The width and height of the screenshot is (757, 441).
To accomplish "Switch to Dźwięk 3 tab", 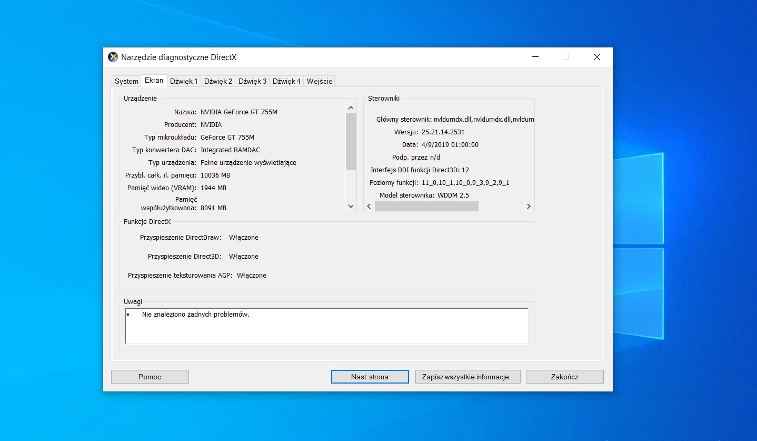I will click(x=252, y=81).
